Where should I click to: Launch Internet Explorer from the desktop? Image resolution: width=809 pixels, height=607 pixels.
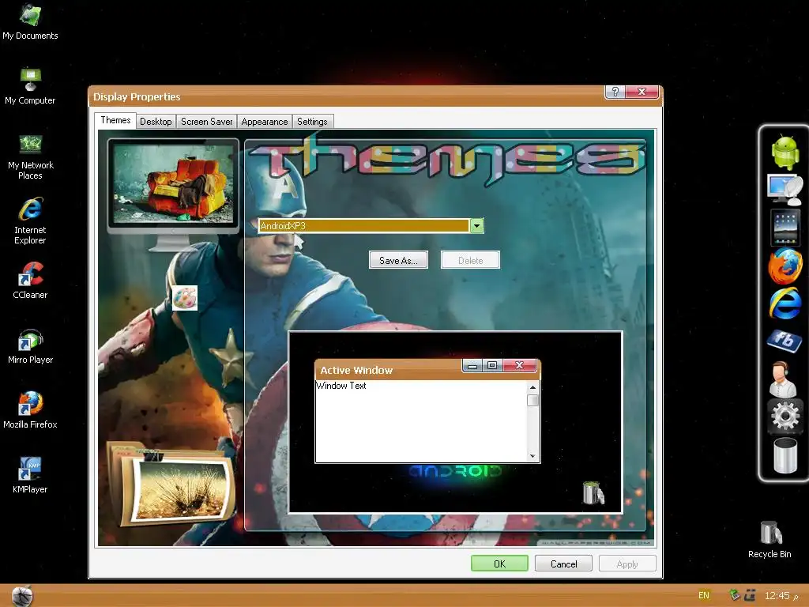30,221
